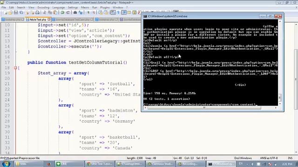Click 'ANSI as UTF-8' status bar entry
The width and height of the screenshot is (298, 167).
coord(269,158)
